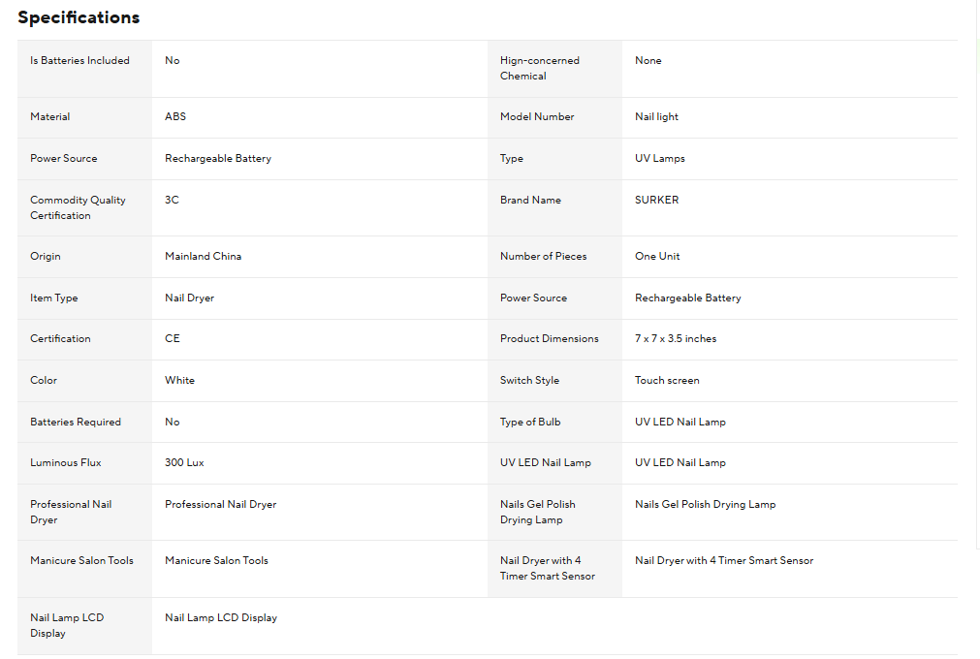Select the Material value ABS

(x=175, y=117)
